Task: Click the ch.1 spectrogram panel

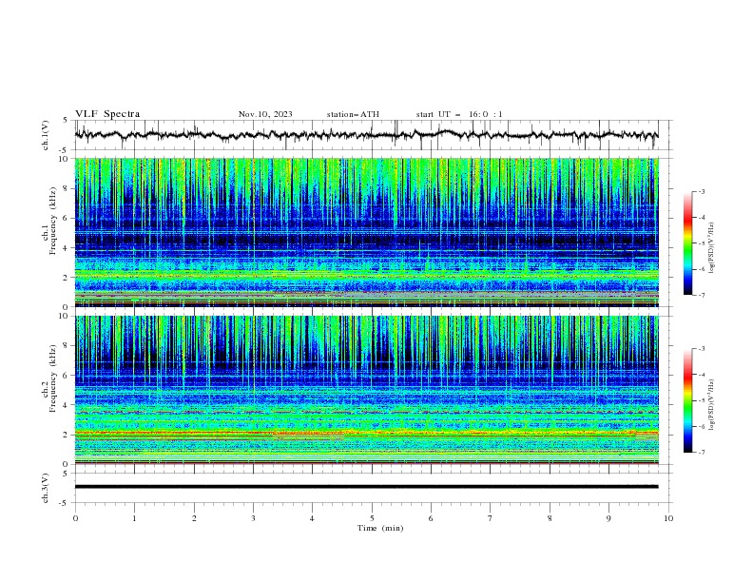Action: pos(366,232)
